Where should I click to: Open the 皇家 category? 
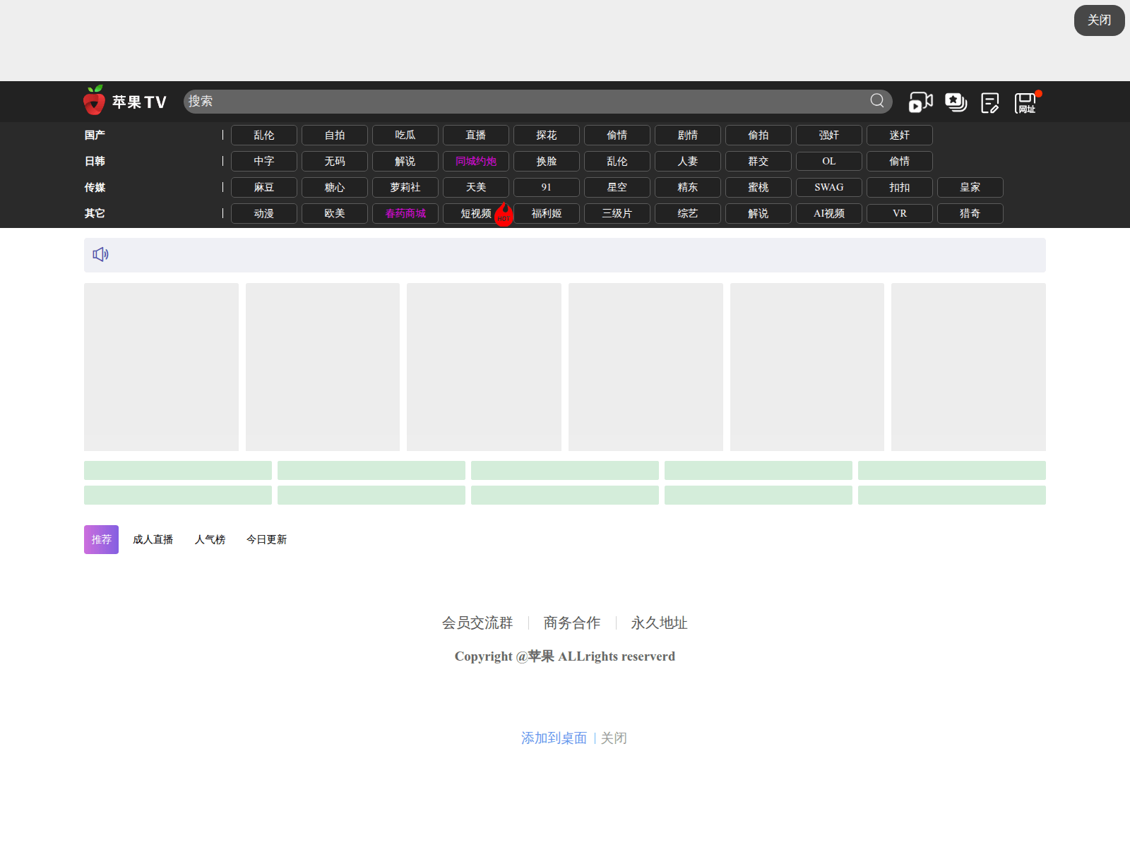click(970, 187)
